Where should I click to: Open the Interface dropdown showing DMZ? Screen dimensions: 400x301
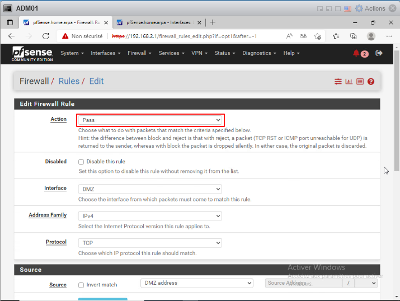[150, 189]
